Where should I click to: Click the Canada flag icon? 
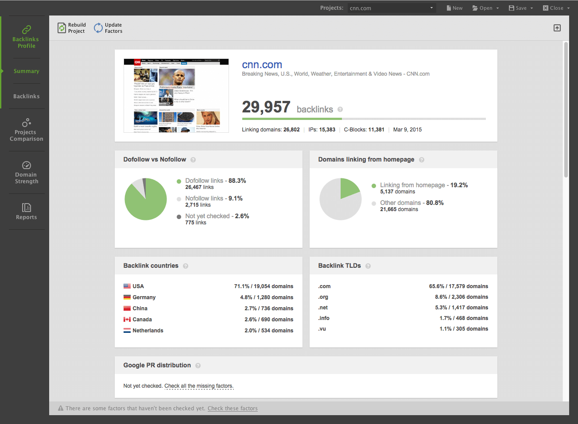[x=127, y=320]
